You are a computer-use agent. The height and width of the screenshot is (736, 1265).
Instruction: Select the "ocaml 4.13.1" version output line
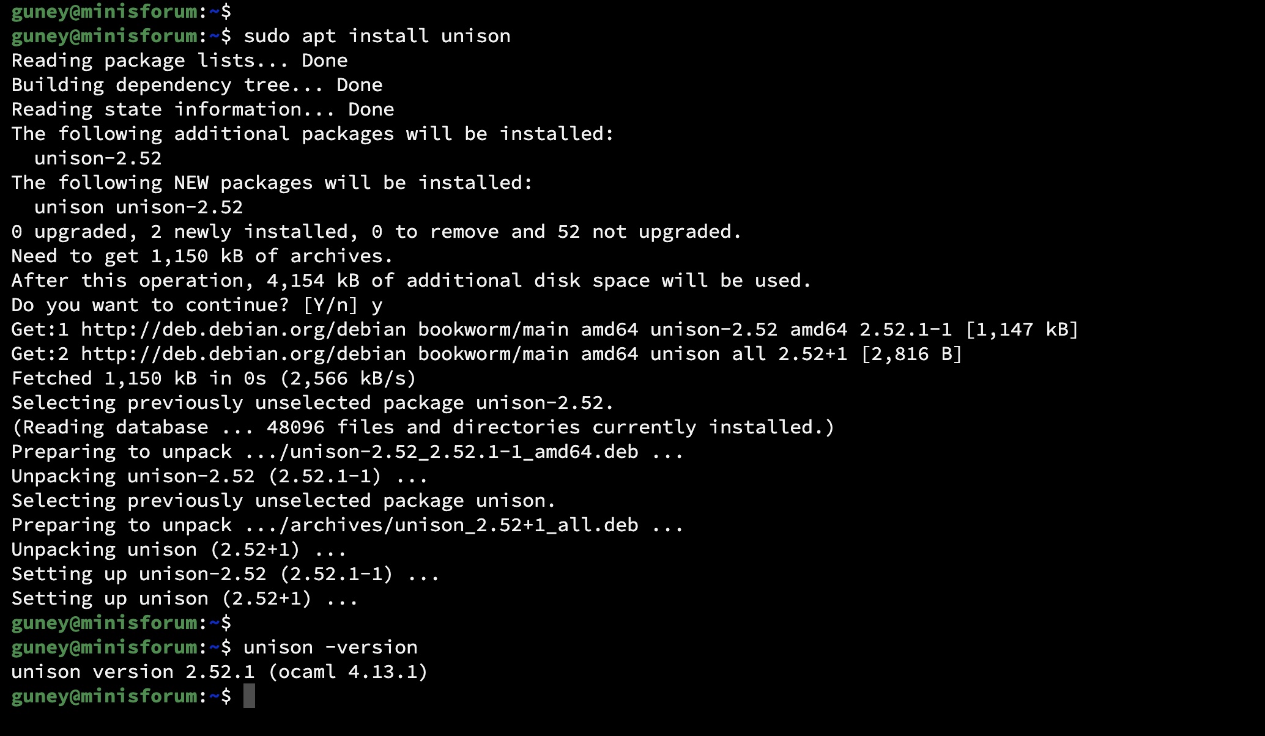(219, 672)
